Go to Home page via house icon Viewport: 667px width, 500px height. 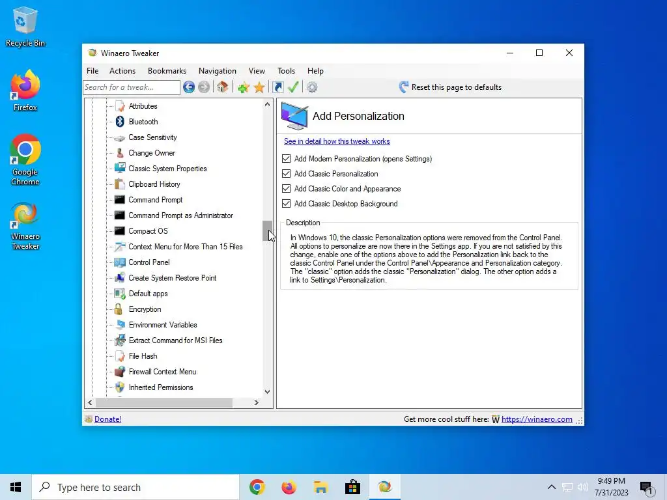coord(222,87)
